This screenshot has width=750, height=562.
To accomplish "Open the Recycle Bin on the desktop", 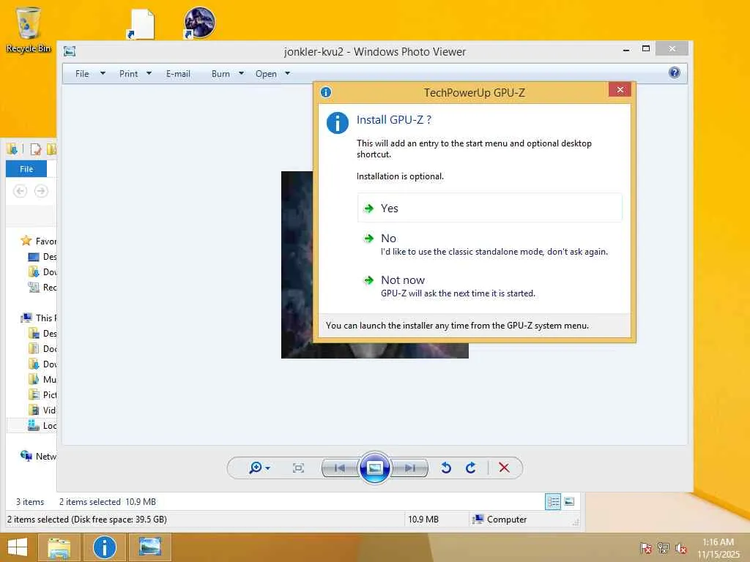I will click(29, 29).
